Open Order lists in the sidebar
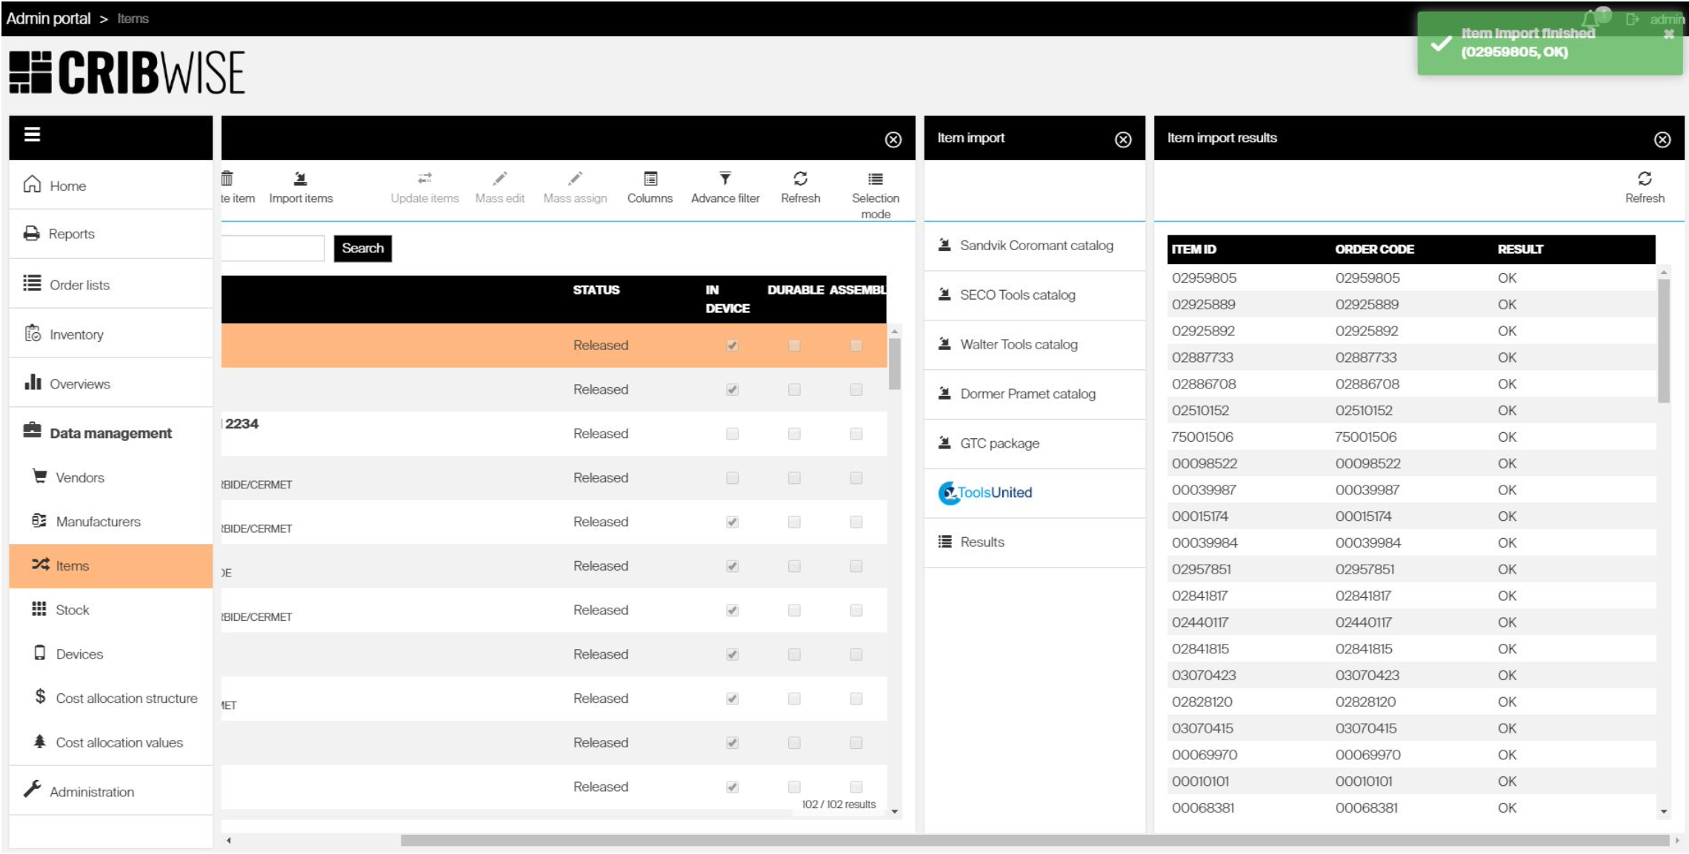The width and height of the screenshot is (1689, 854). pyautogui.click(x=111, y=284)
